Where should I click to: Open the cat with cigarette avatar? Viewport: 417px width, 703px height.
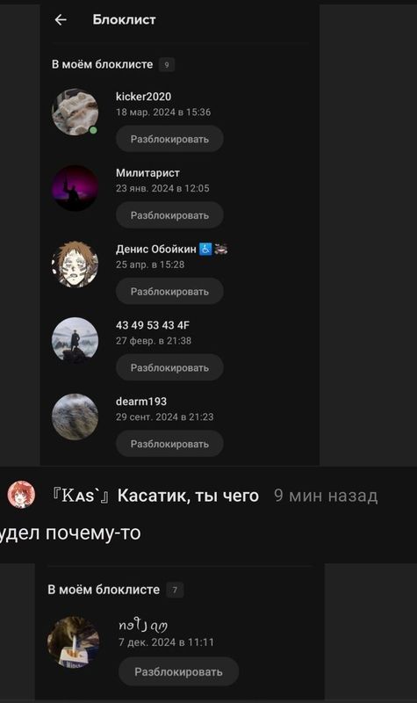tap(74, 642)
